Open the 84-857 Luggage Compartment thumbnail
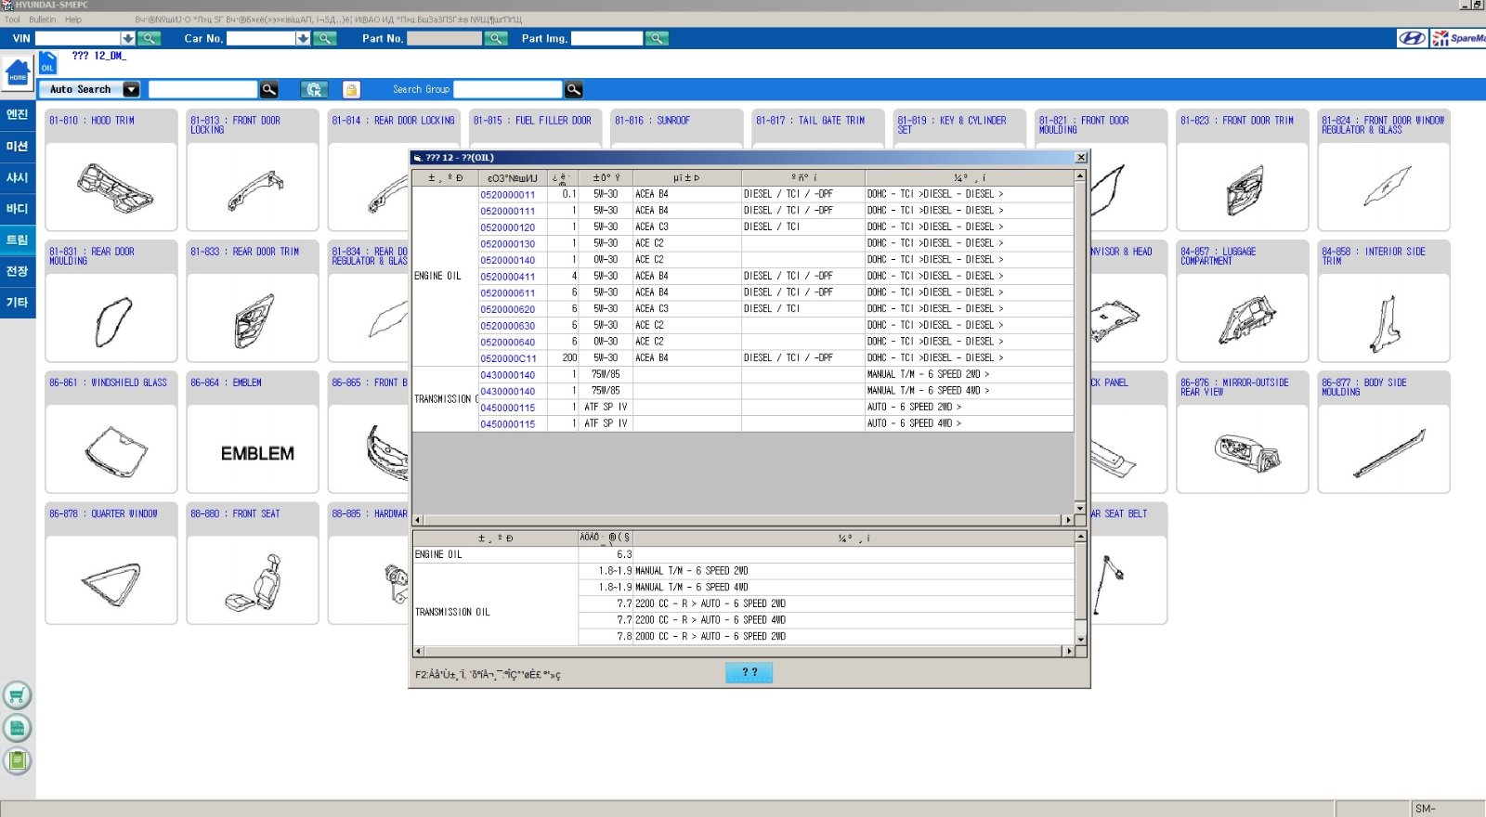 click(1243, 318)
